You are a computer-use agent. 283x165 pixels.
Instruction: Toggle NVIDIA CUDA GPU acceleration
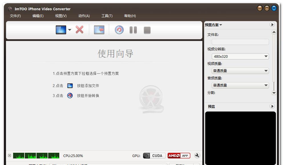pos(154,156)
